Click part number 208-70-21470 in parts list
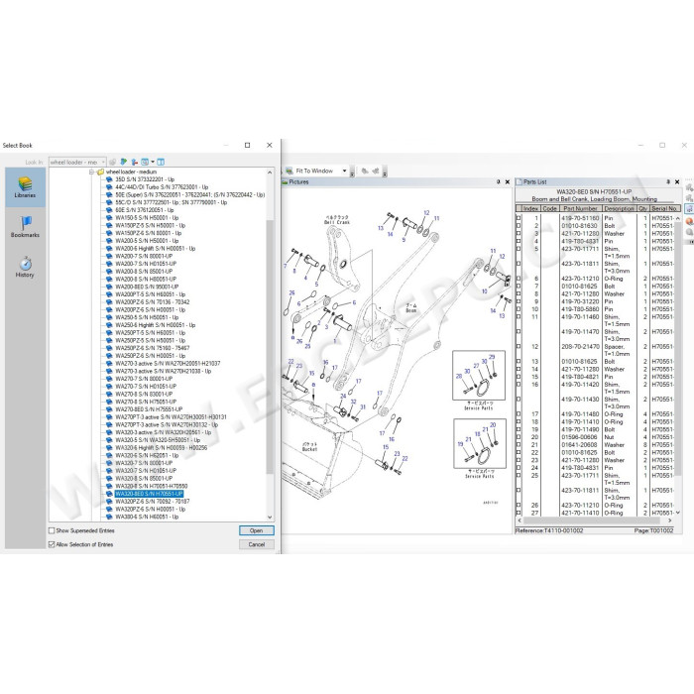The image size is (694, 694). pos(580,347)
